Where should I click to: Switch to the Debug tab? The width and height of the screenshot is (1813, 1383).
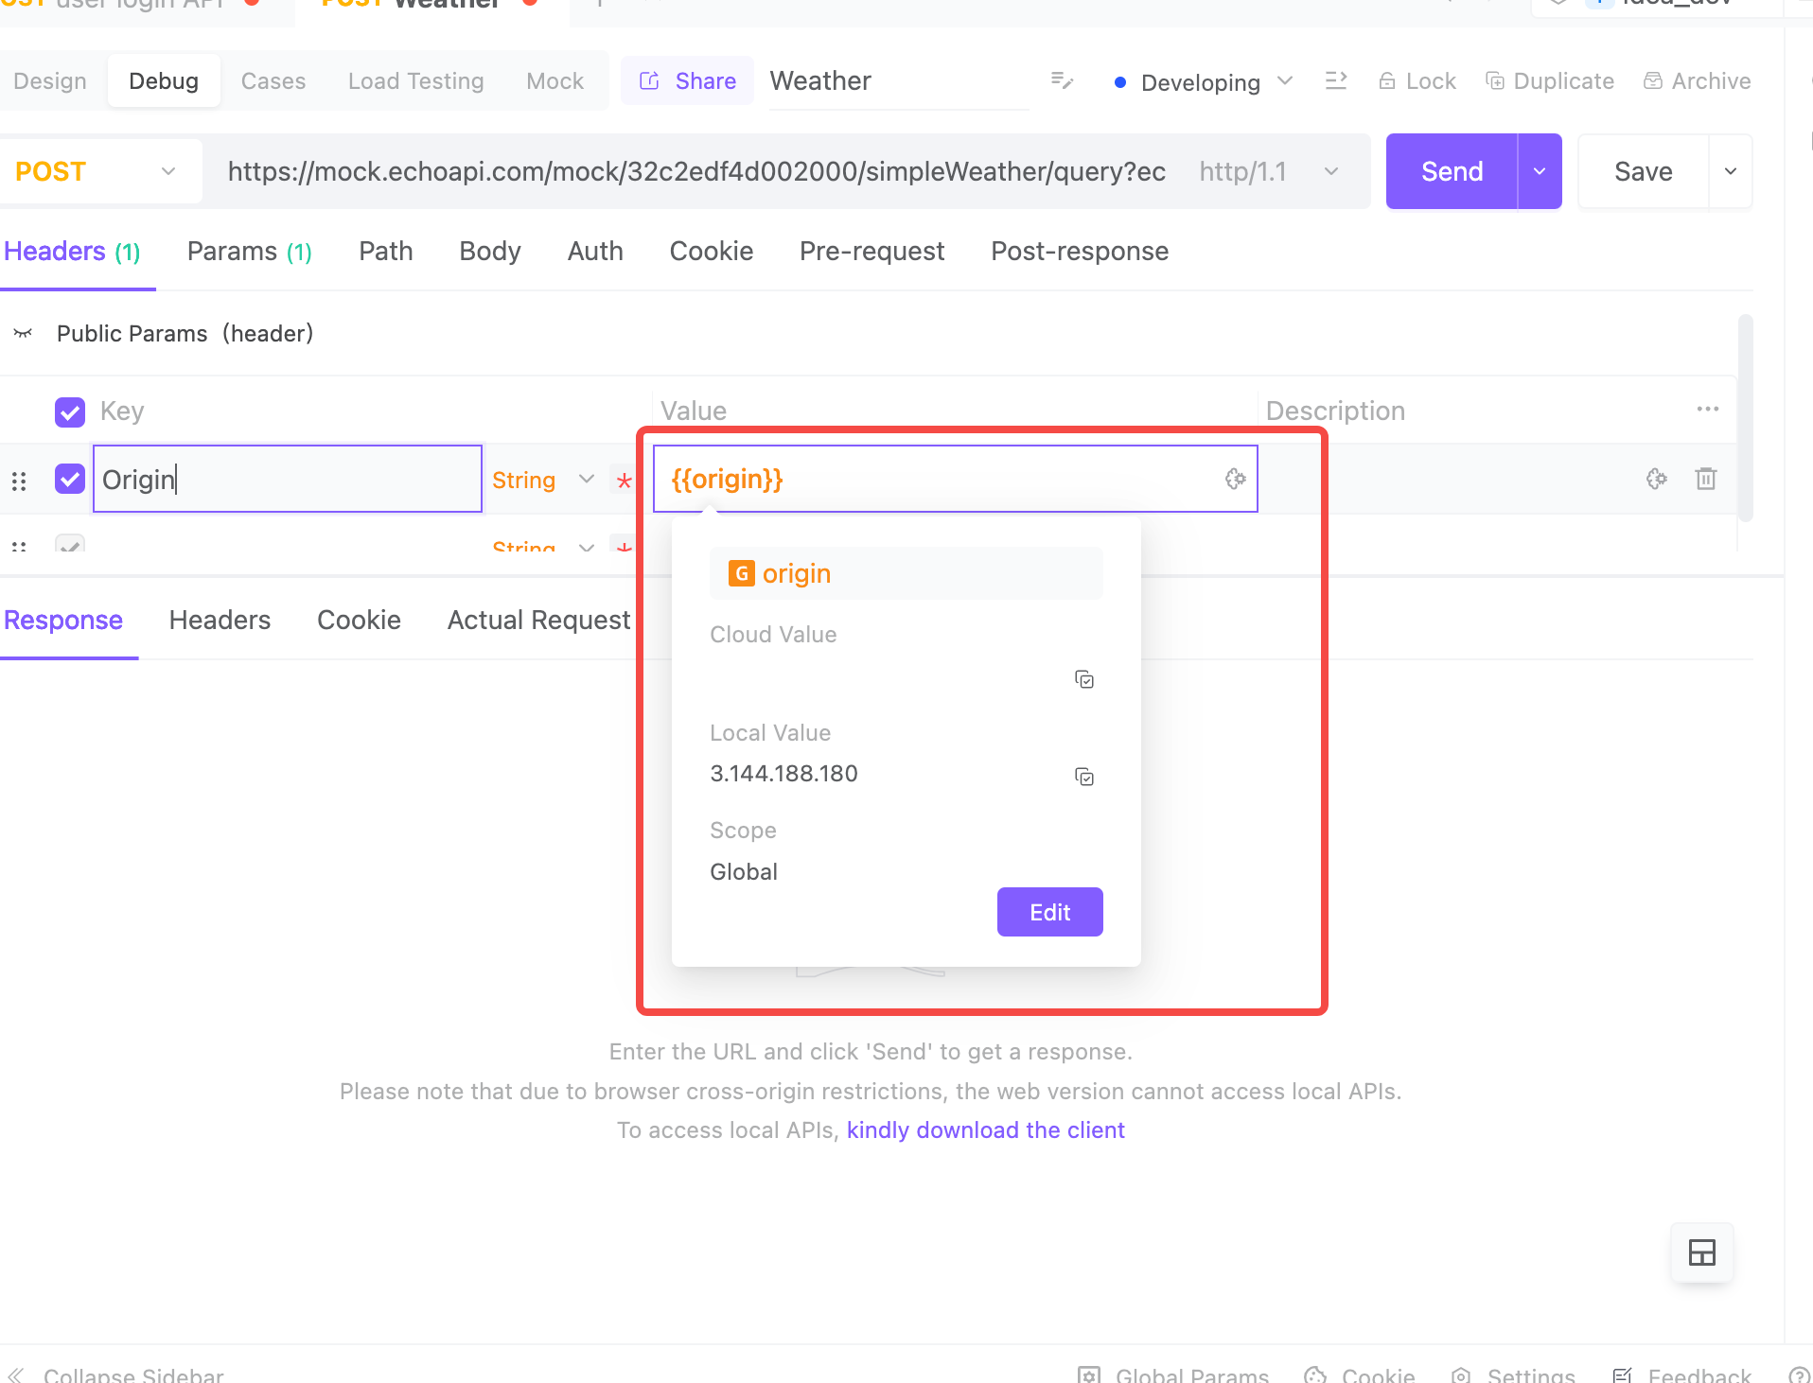[164, 80]
